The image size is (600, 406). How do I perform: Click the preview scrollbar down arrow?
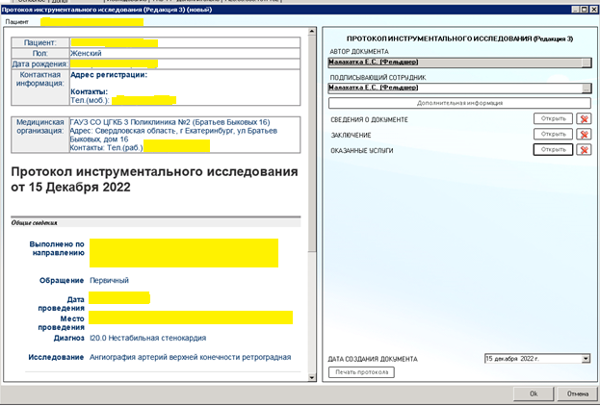(x=312, y=377)
